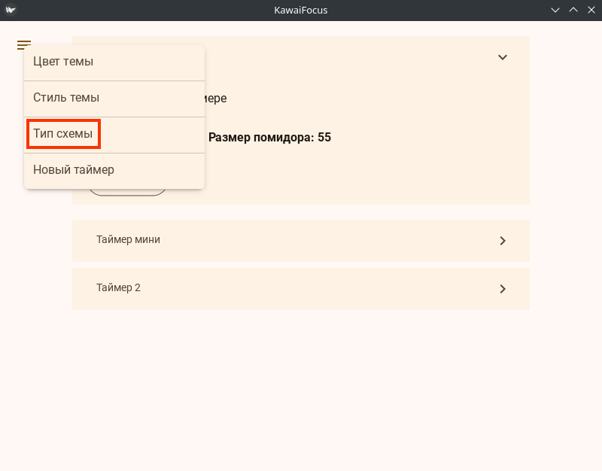
Task: Click the KawaiFocus app icon in title bar
Action: click(11, 10)
